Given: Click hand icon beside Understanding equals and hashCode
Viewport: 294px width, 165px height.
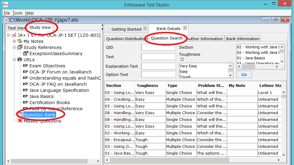Looking at the screenshot, I should [25, 78].
